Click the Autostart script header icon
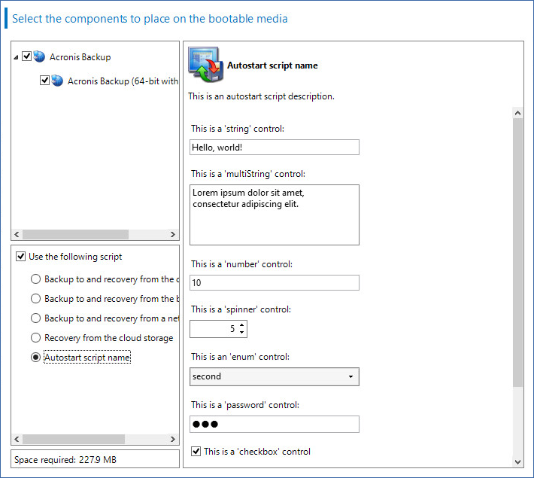The image size is (534, 478). (205, 65)
